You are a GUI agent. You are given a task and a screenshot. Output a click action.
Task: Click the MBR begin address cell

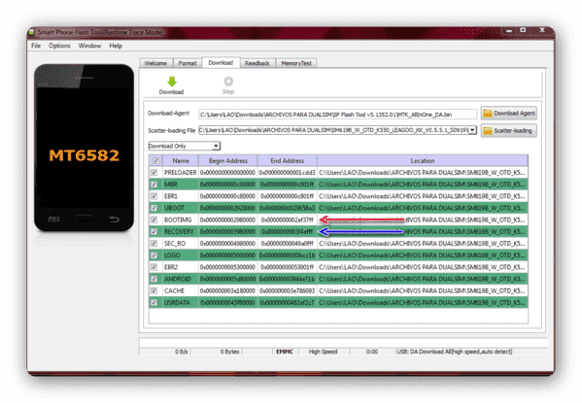pyautogui.click(x=228, y=185)
